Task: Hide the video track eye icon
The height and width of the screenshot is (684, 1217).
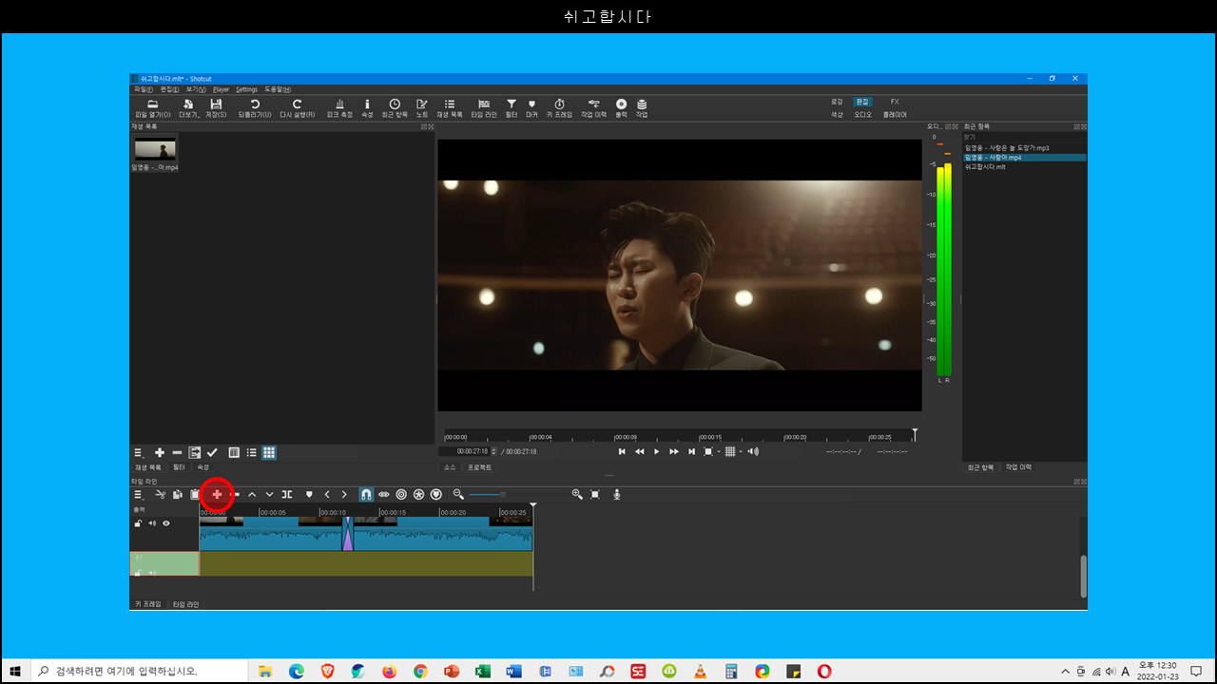Action: pos(166,523)
